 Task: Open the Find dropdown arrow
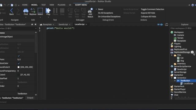click(26, 17)
